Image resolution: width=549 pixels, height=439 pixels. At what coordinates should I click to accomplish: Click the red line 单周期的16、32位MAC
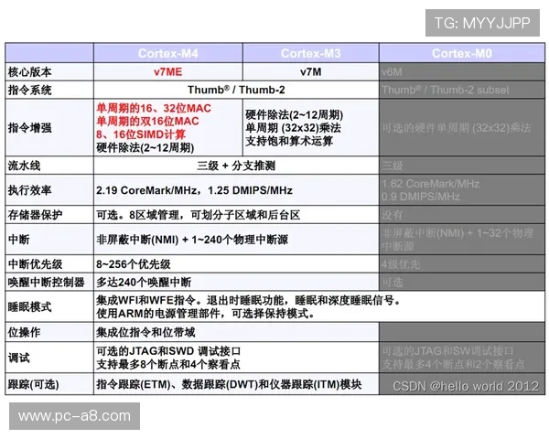pyautogui.click(x=154, y=108)
